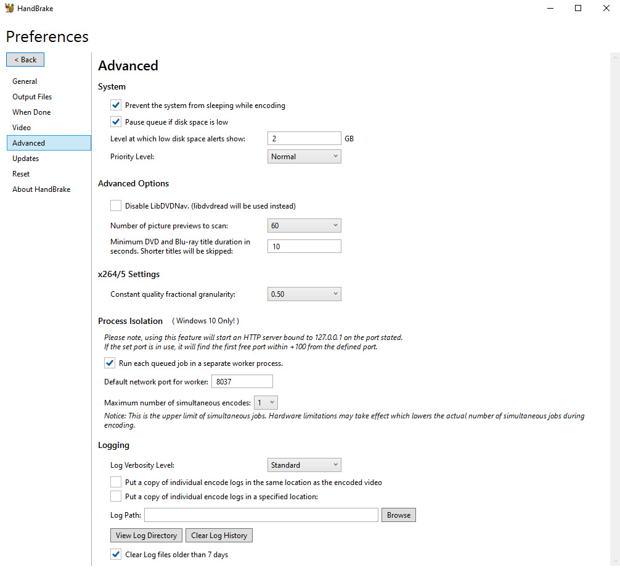The image size is (620, 572).
Task: Minimize the HandBrake window
Action: pos(550,8)
